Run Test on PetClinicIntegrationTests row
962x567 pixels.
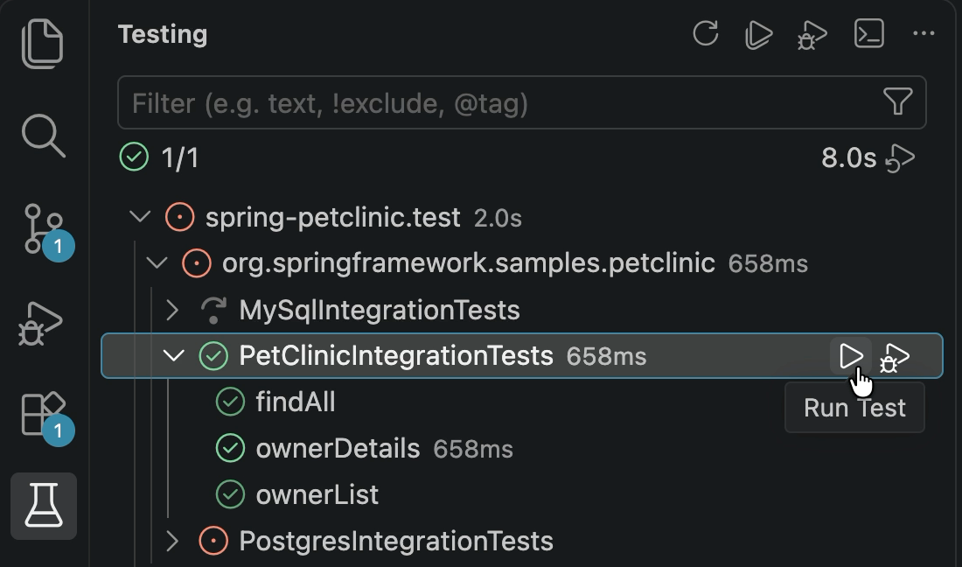tap(850, 356)
